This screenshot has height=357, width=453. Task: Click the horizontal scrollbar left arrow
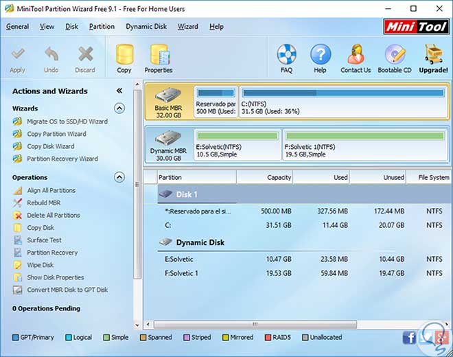[x=148, y=324]
